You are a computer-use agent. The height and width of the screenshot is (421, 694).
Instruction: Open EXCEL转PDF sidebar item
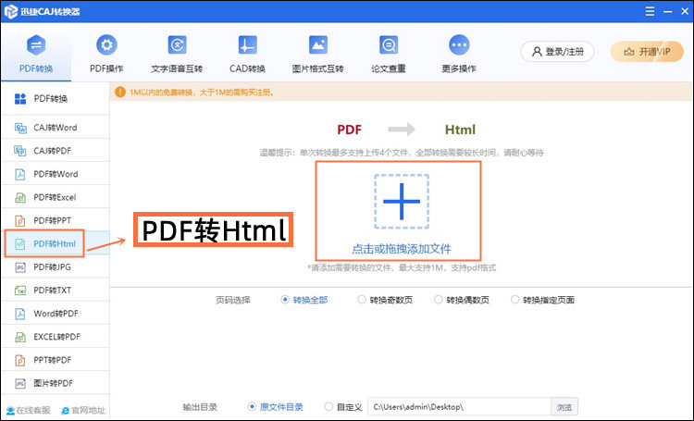click(56, 337)
